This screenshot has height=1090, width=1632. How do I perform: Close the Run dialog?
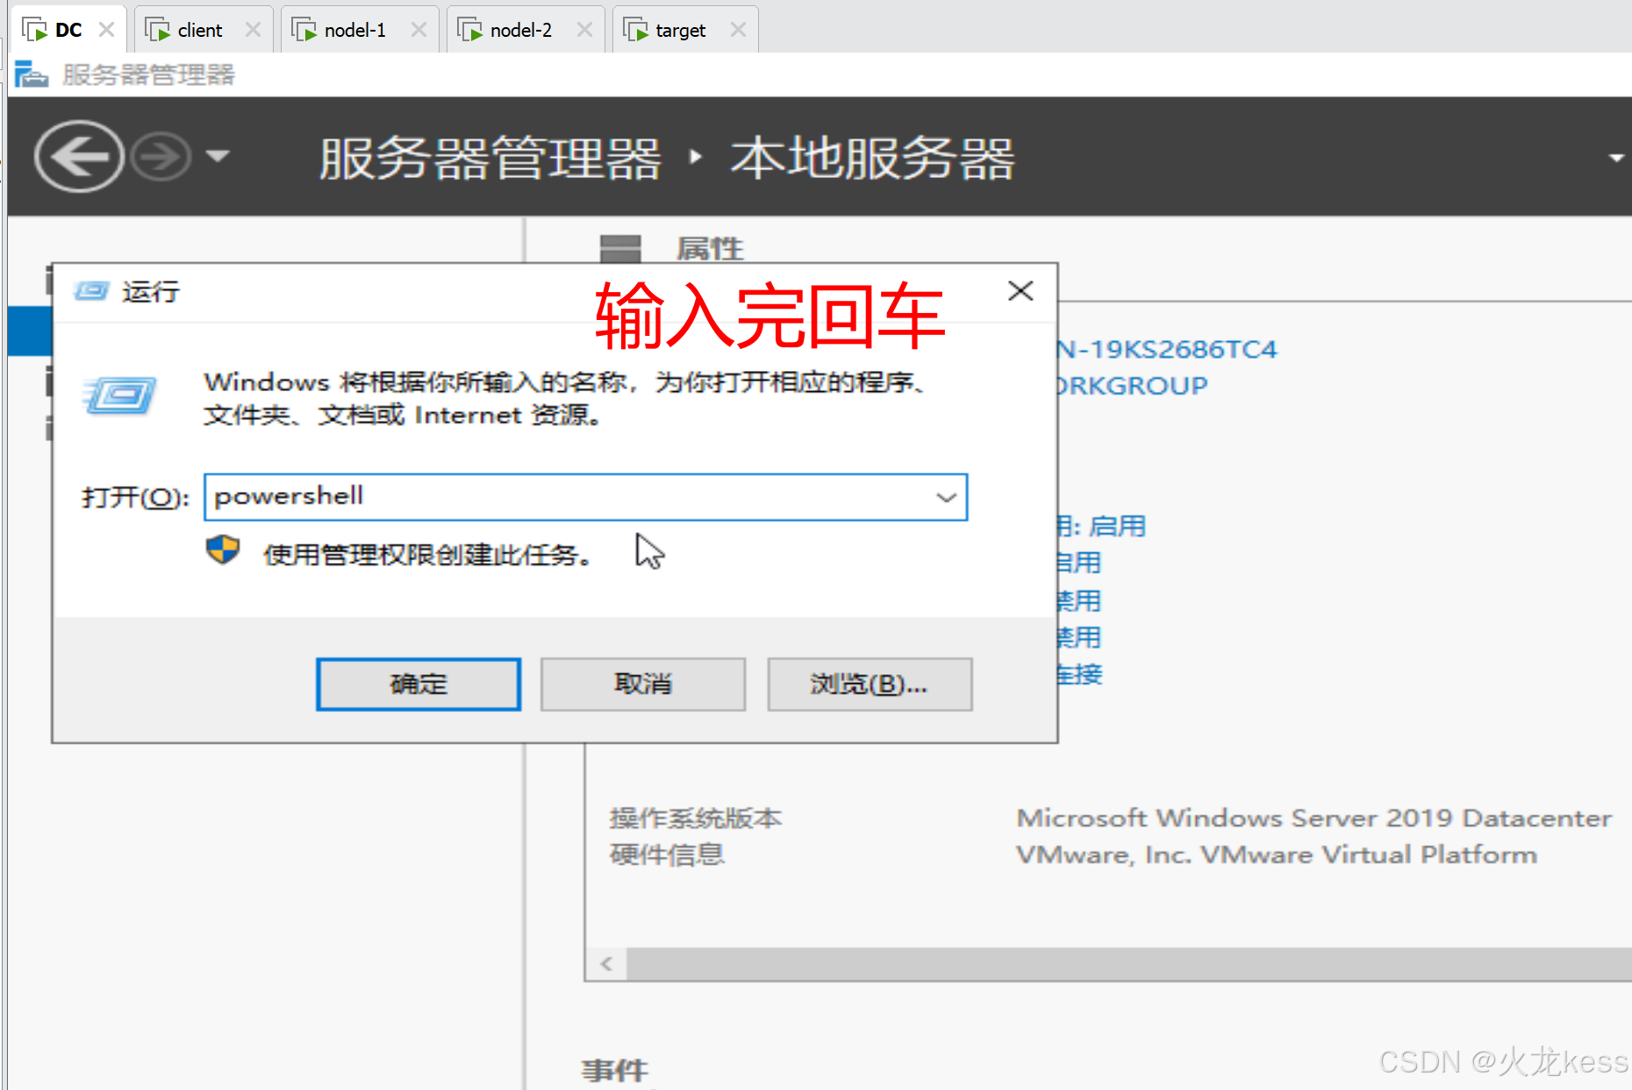[x=1020, y=291]
